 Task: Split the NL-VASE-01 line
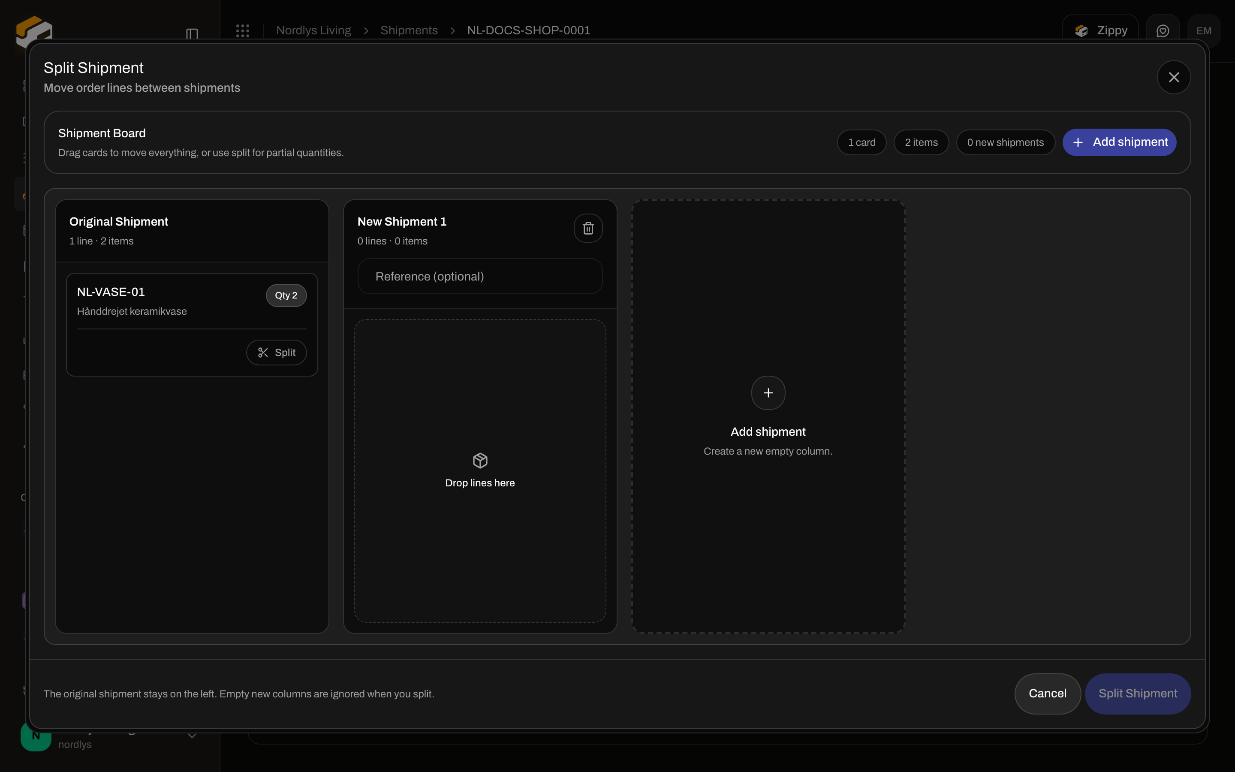[276, 352]
